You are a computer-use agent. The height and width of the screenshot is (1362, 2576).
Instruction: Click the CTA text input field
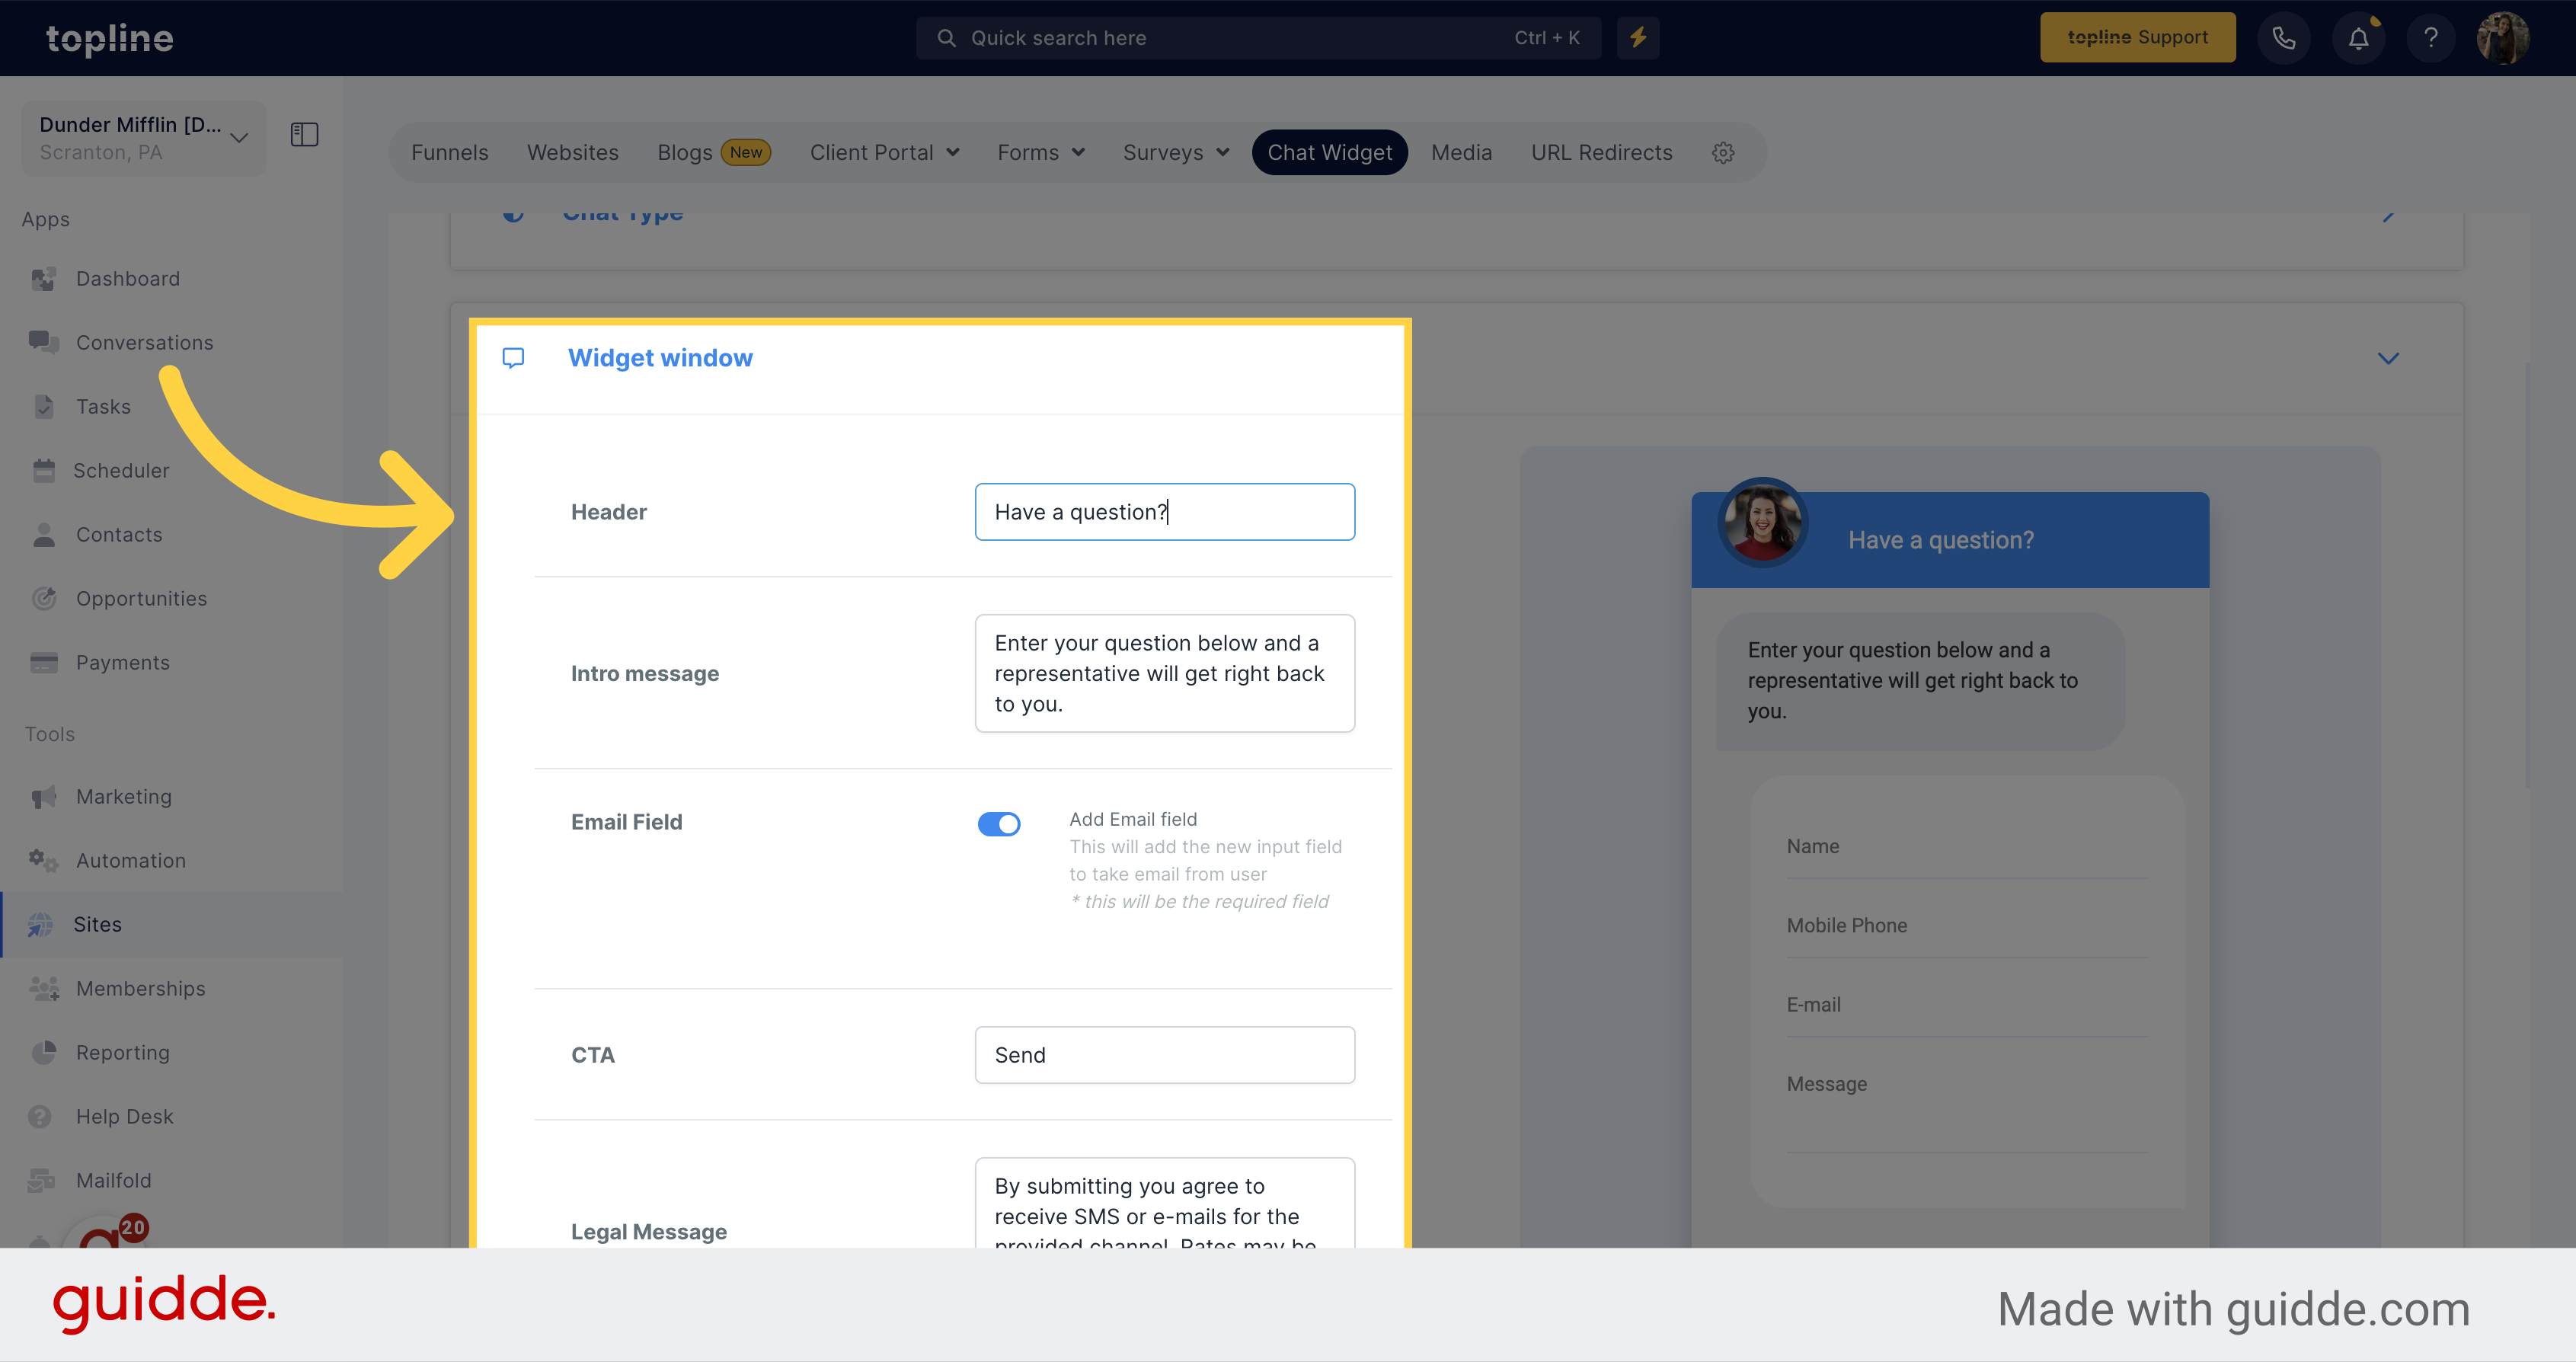point(1164,1055)
